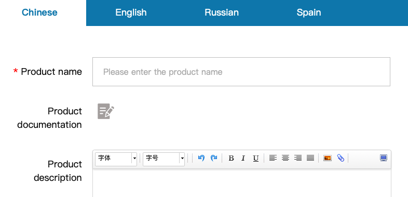Open the product documentation edit icon
The image size is (408, 197).
(x=106, y=111)
